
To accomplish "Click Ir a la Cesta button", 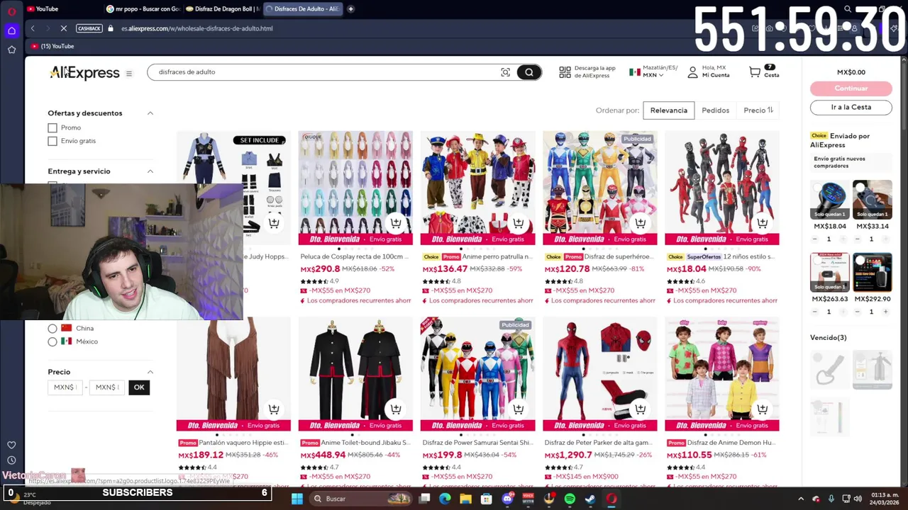I will click(x=851, y=107).
